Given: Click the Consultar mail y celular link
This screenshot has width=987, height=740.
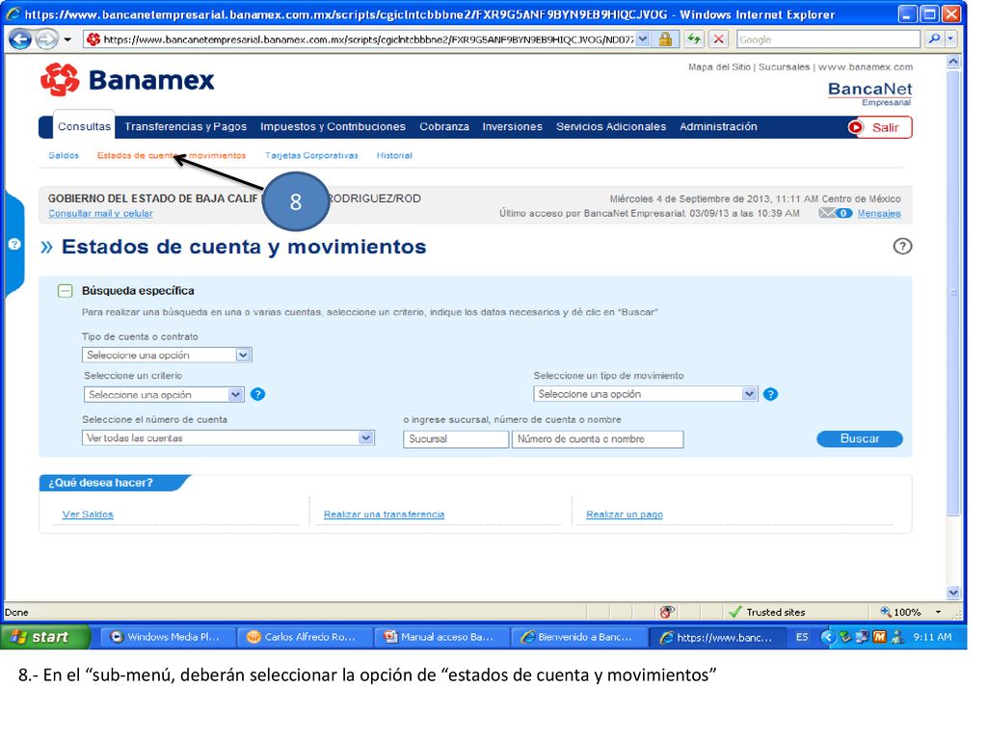Looking at the screenshot, I should point(100,213).
